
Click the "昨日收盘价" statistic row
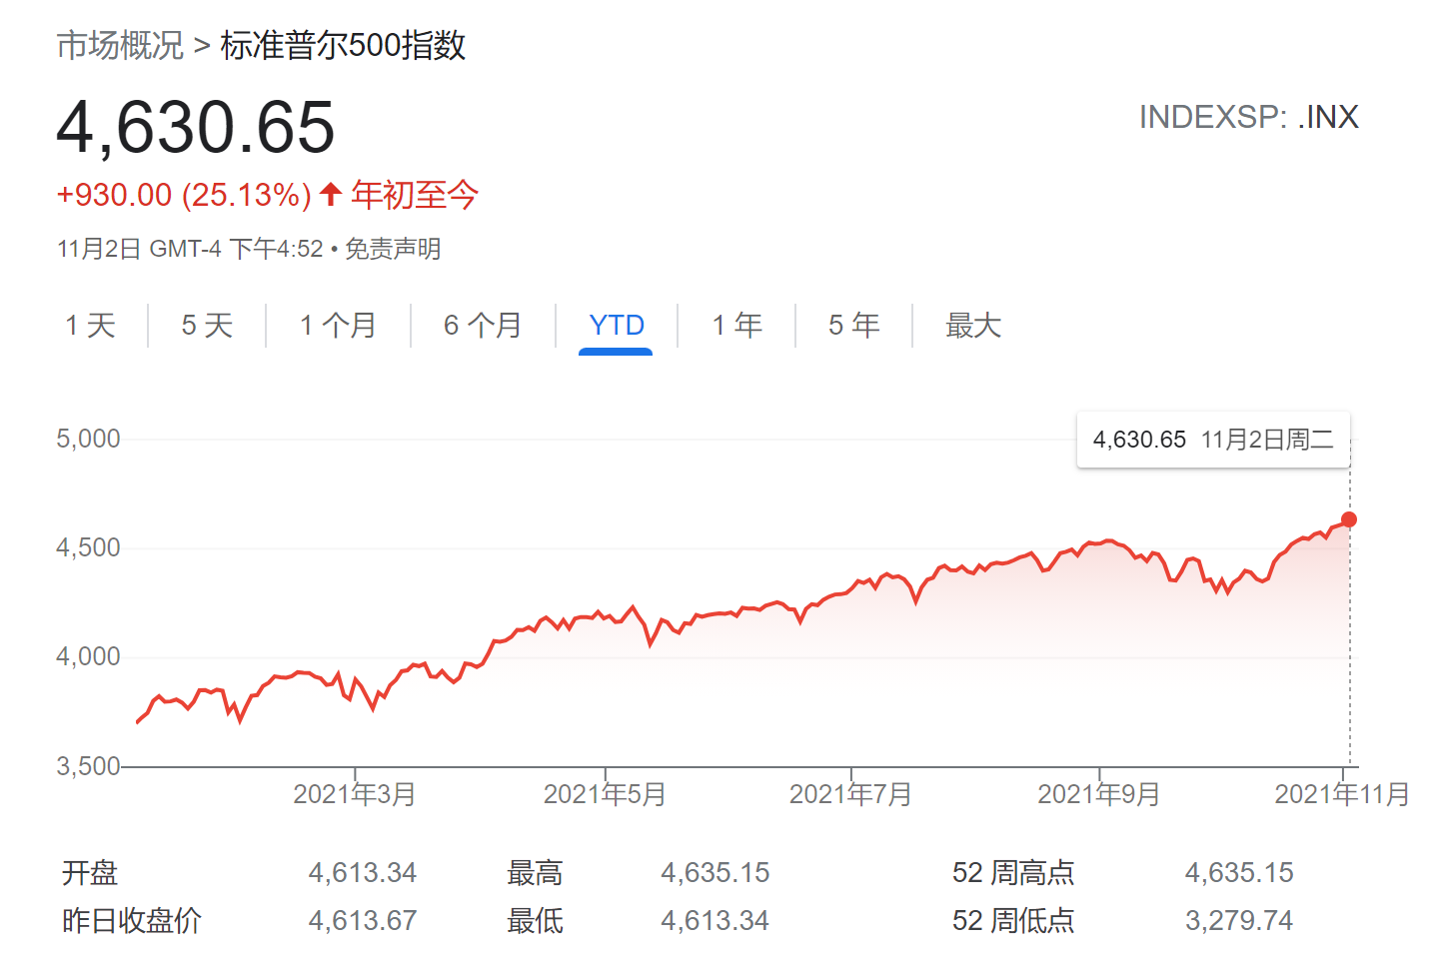pos(129,921)
